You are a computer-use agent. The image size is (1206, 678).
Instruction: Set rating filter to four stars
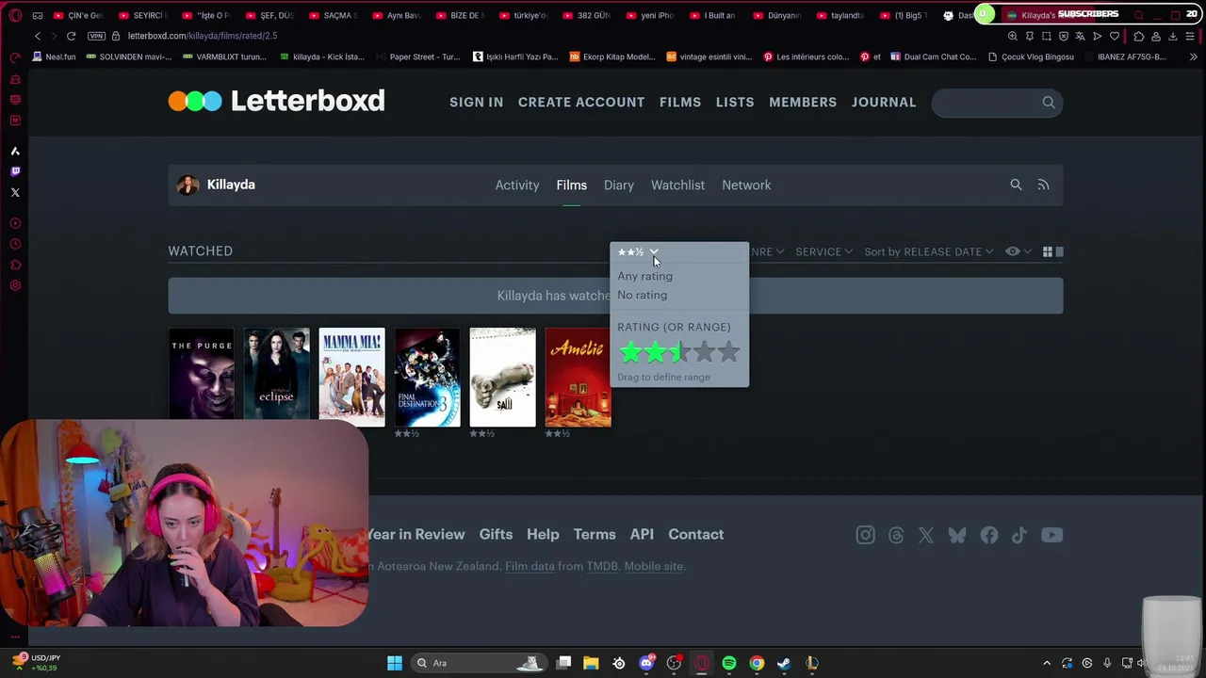(x=705, y=352)
